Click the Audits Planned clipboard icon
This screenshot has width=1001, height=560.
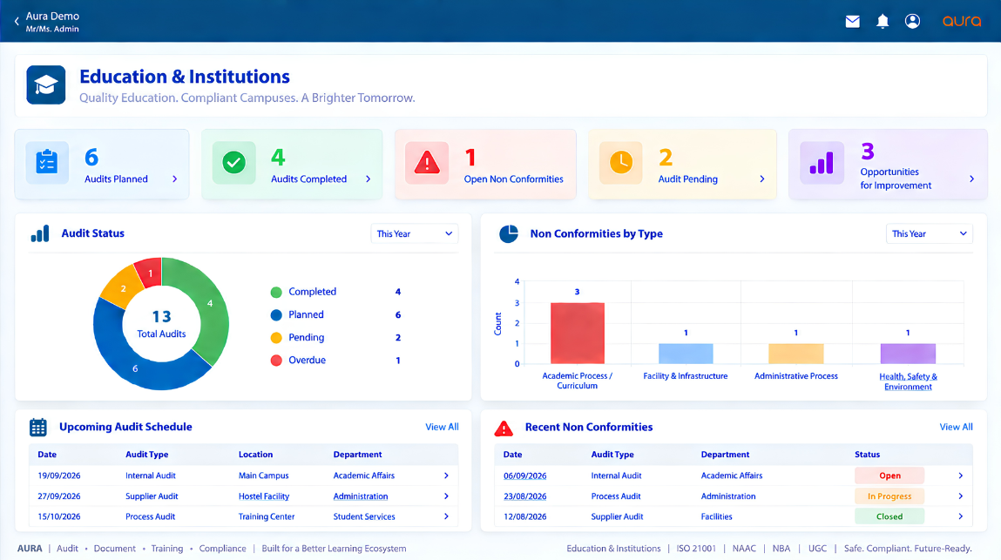pos(47,163)
